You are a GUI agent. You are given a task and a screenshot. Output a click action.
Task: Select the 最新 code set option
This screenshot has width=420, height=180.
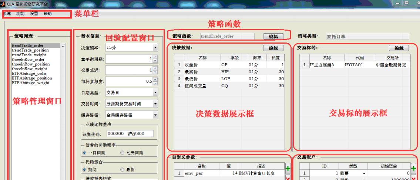(122, 170)
